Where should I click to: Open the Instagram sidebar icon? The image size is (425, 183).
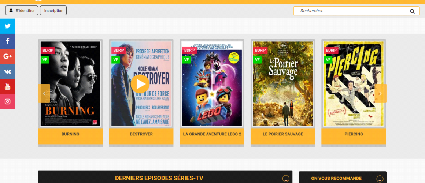tap(7, 102)
